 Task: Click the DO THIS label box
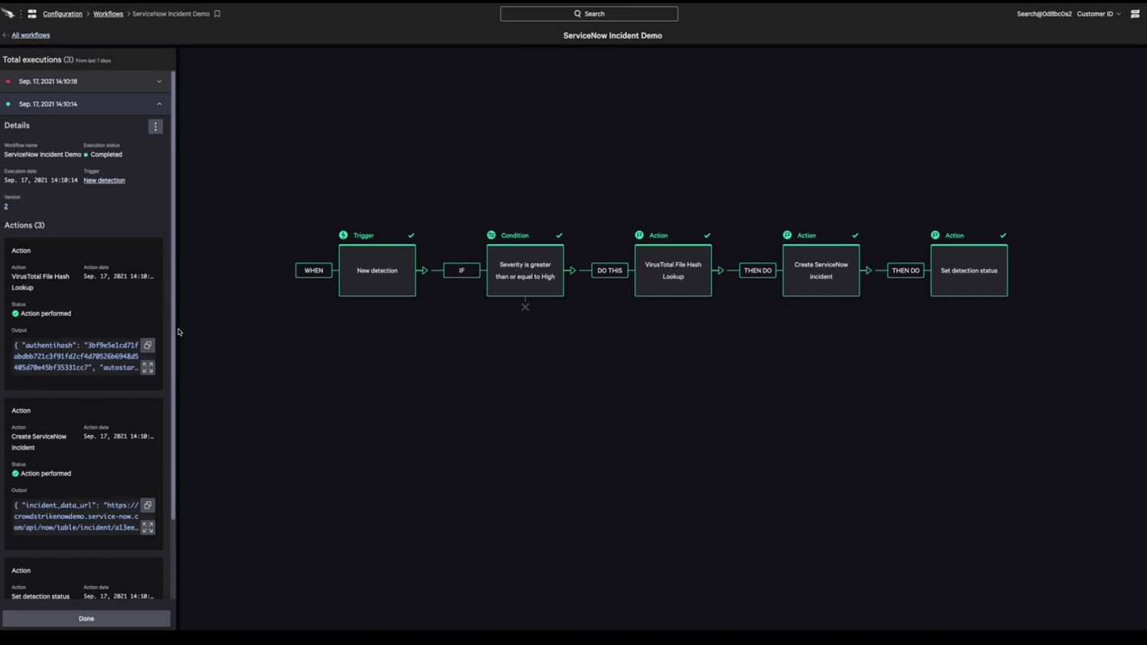click(609, 271)
